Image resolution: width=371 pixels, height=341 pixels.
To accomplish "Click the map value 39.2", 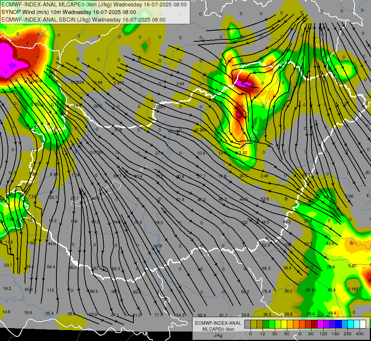I will point(288,291).
